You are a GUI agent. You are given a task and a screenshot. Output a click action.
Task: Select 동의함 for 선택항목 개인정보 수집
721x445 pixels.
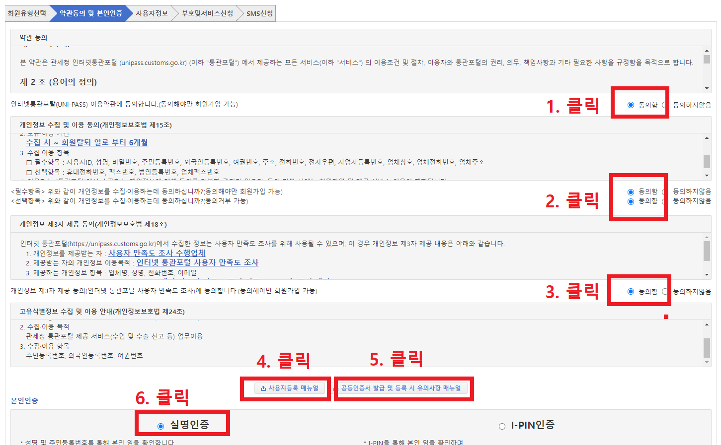(x=631, y=201)
